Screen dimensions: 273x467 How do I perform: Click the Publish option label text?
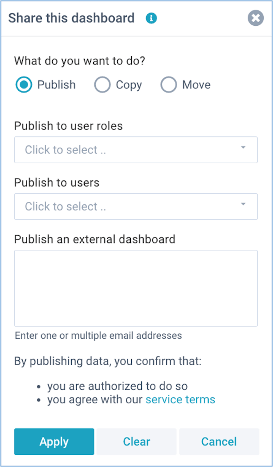coord(56,85)
